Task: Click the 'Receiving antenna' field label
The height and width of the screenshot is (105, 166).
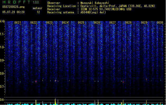Action: tap(61, 12)
